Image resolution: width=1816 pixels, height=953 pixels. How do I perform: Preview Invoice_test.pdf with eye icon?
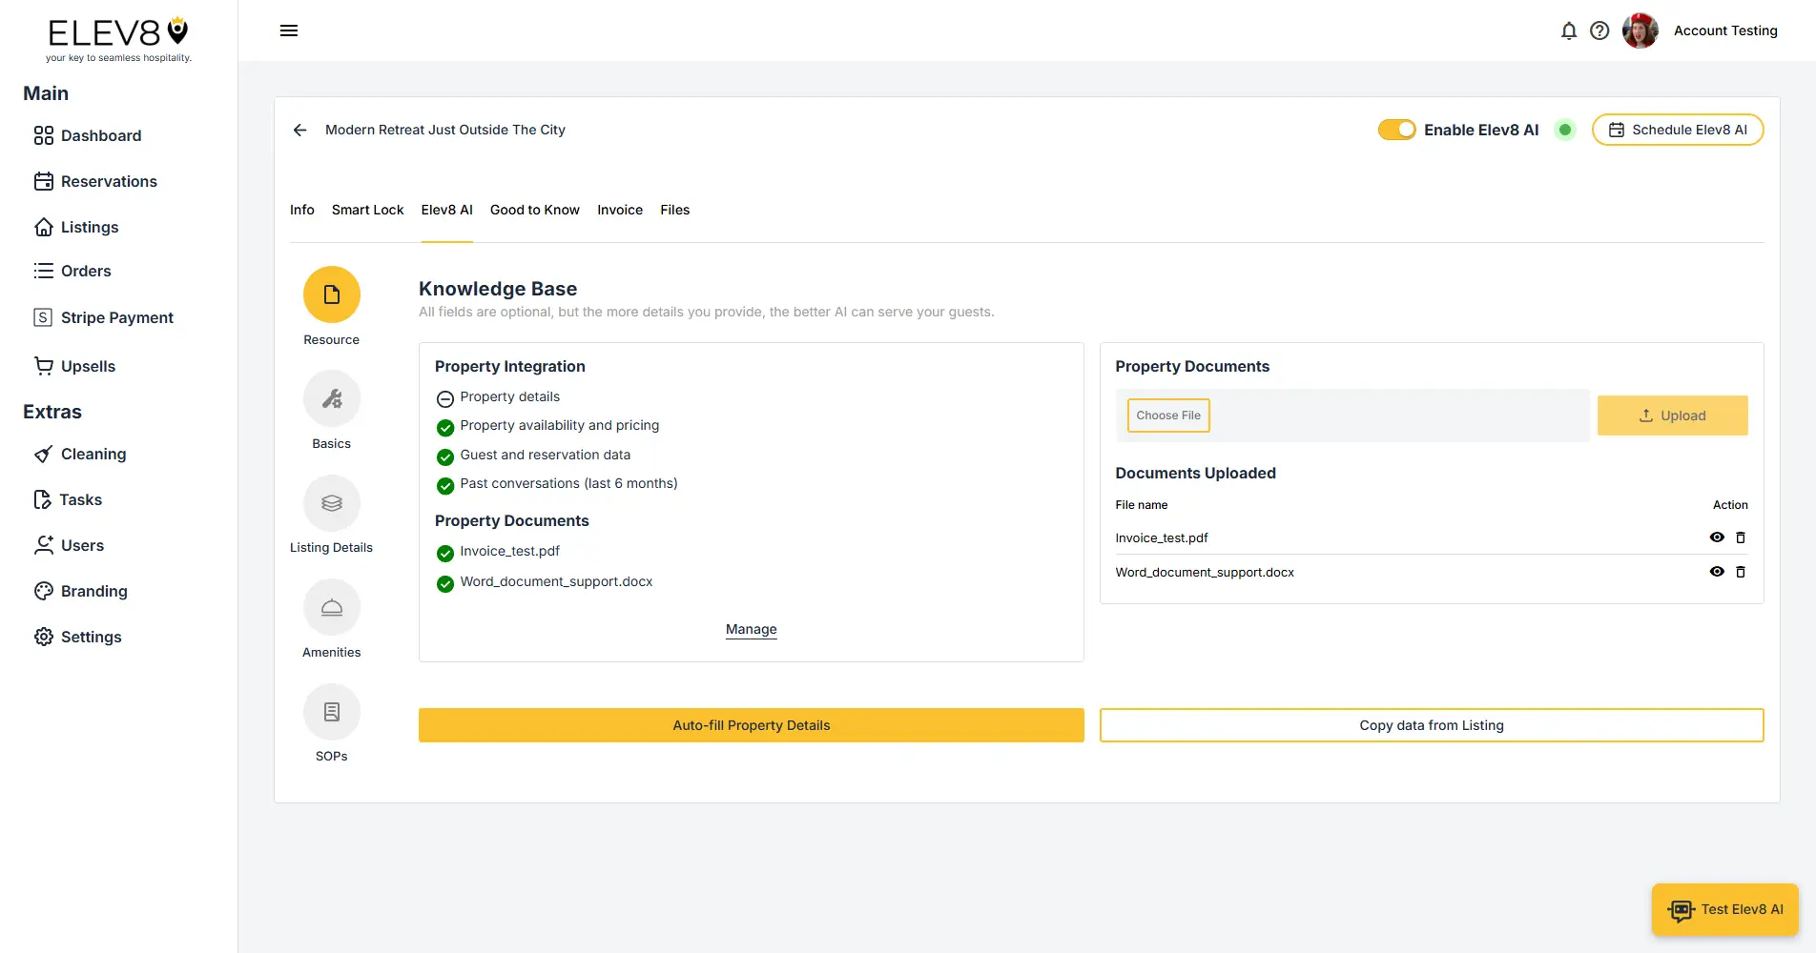(x=1717, y=537)
